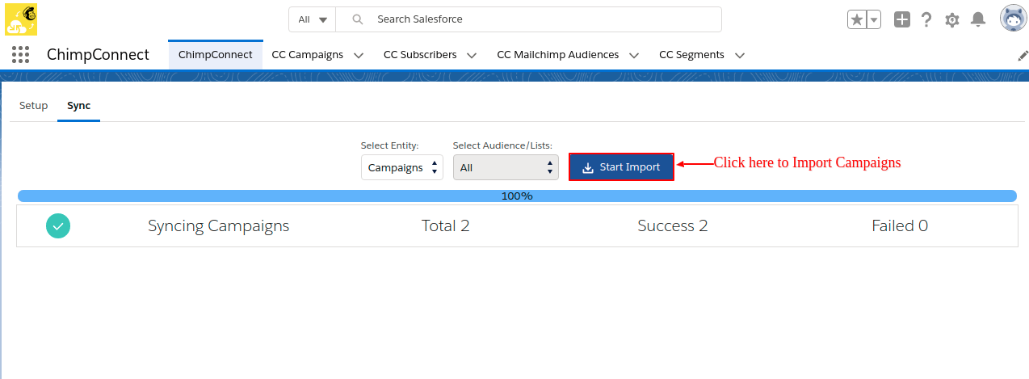1029x379 pixels.
Task: Click the Favorites star icon
Action: point(856,19)
